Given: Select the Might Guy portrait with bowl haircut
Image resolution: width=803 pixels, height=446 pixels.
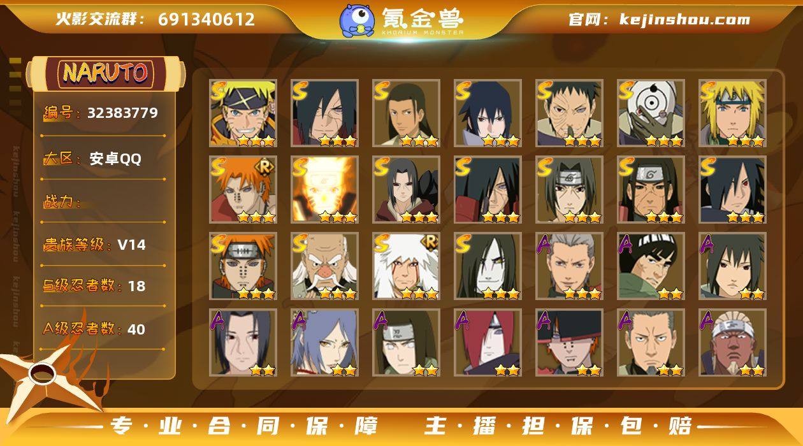Looking at the screenshot, I should point(651,266).
